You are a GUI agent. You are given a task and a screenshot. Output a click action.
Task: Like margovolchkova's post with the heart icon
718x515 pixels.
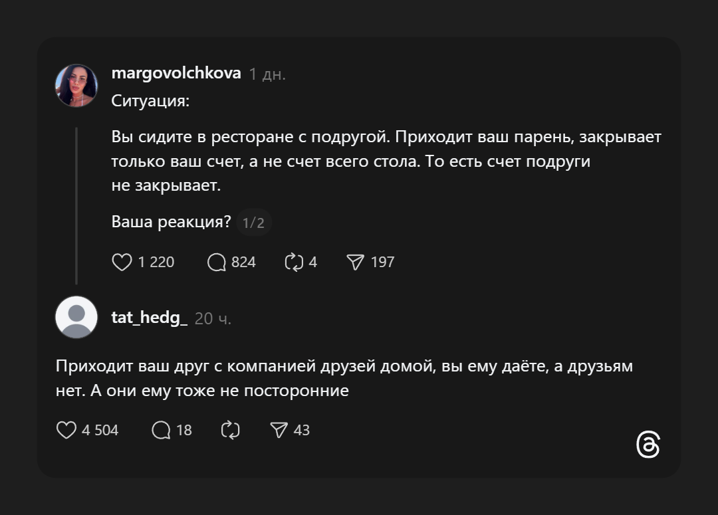coord(123,262)
